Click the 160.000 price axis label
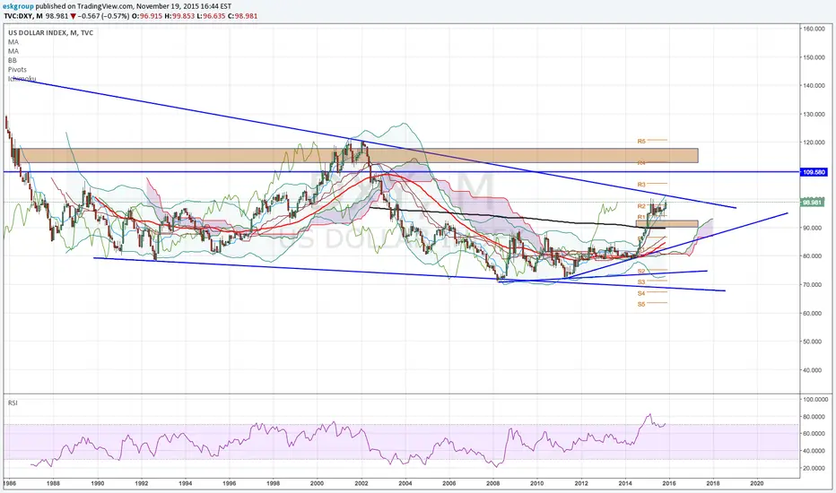Screen dimensions: 836x493 [814, 29]
